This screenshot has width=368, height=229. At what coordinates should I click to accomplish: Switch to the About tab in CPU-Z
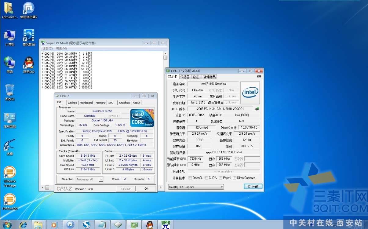(x=137, y=103)
